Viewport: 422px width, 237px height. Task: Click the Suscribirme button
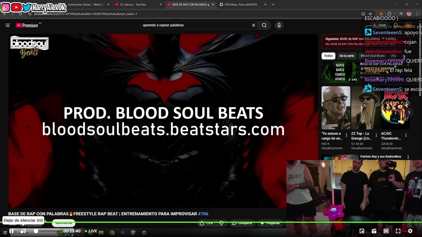pos(64,223)
